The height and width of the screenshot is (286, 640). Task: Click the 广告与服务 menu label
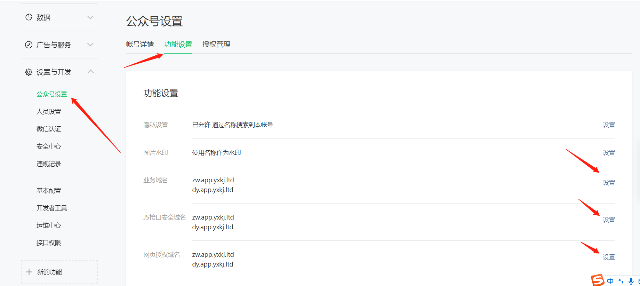point(54,45)
